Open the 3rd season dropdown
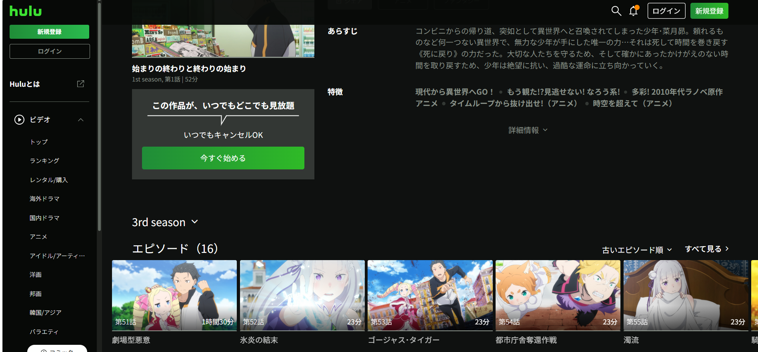Image resolution: width=758 pixels, height=352 pixels. coord(165,222)
